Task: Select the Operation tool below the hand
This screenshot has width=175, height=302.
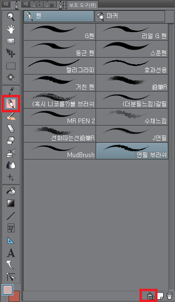Action: 11,41
